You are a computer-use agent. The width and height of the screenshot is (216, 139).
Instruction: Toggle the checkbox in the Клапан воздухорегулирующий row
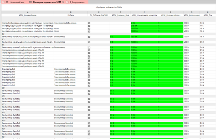[x=89, y=23]
